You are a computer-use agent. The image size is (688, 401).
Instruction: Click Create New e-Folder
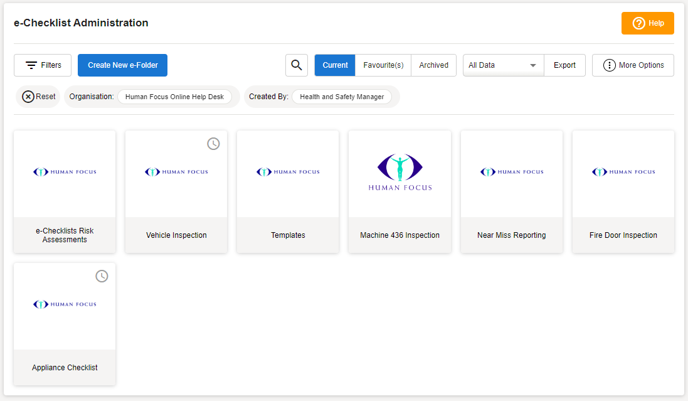(x=122, y=65)
